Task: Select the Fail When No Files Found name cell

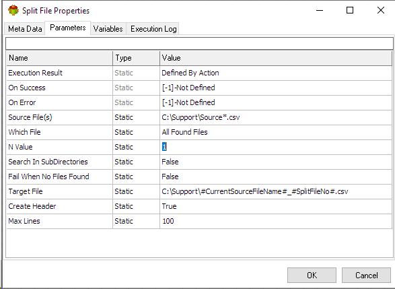Action: pyautogui.click(x=60, y=176)
